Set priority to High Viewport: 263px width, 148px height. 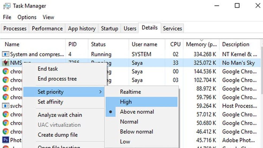[x=126, y=102]
